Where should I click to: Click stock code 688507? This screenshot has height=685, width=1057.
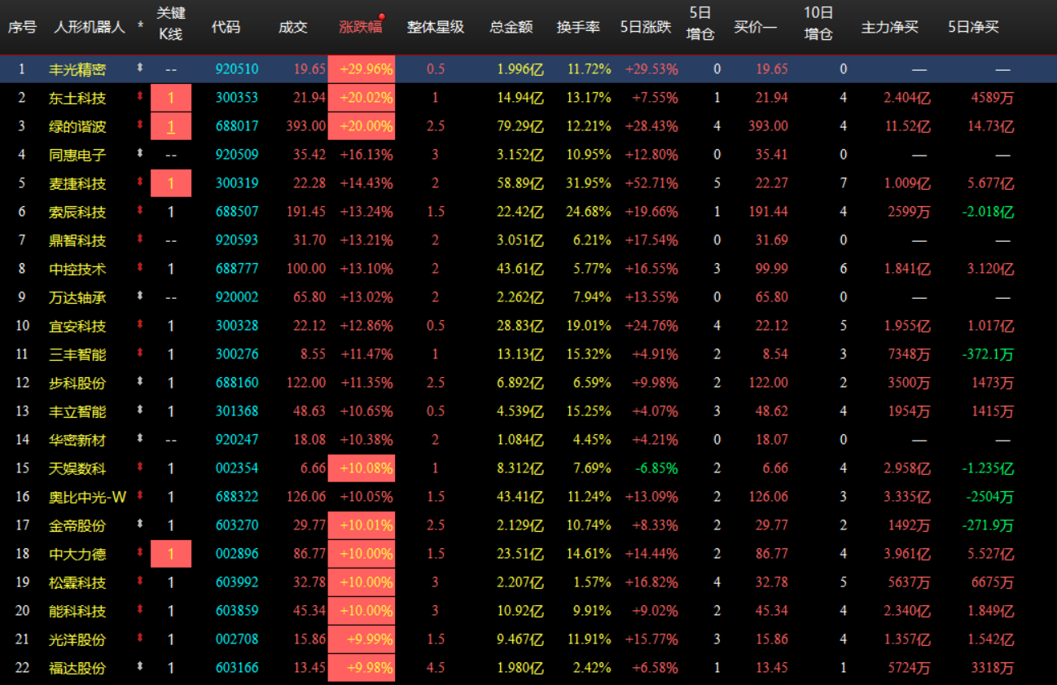237,212
